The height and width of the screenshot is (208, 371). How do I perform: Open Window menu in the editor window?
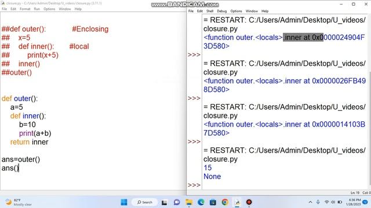[x=65, y=9]
